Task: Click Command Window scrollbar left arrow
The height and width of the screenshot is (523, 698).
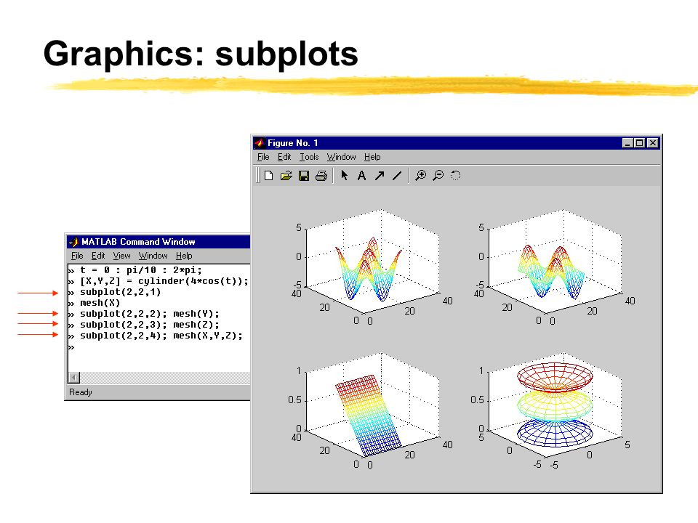Action: coord(74,378)
